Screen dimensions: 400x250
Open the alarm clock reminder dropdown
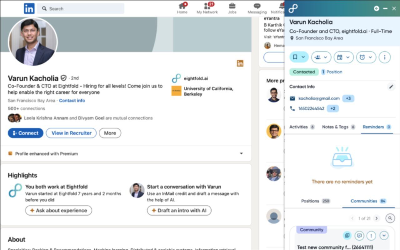click(x=366, y=57)
